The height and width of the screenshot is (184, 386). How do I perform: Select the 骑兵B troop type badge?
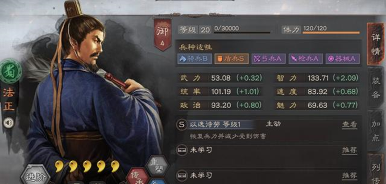click(195, 59)
